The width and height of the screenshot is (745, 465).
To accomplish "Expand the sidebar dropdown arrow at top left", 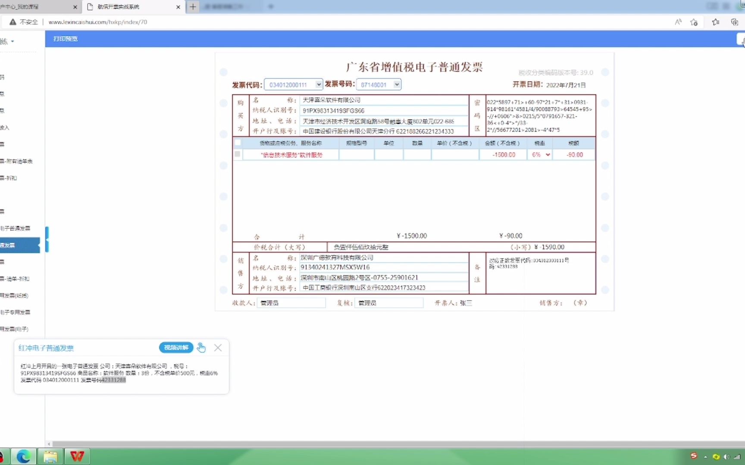I will [x=13, y=41].
